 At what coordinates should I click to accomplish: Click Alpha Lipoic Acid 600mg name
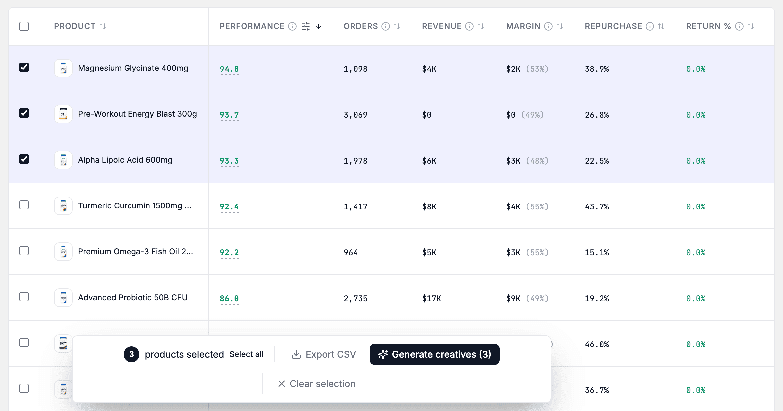(125, 160)
